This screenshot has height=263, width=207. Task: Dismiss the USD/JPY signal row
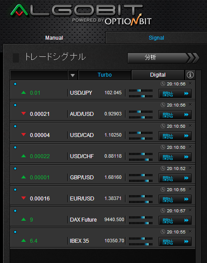tap(190, 83)
